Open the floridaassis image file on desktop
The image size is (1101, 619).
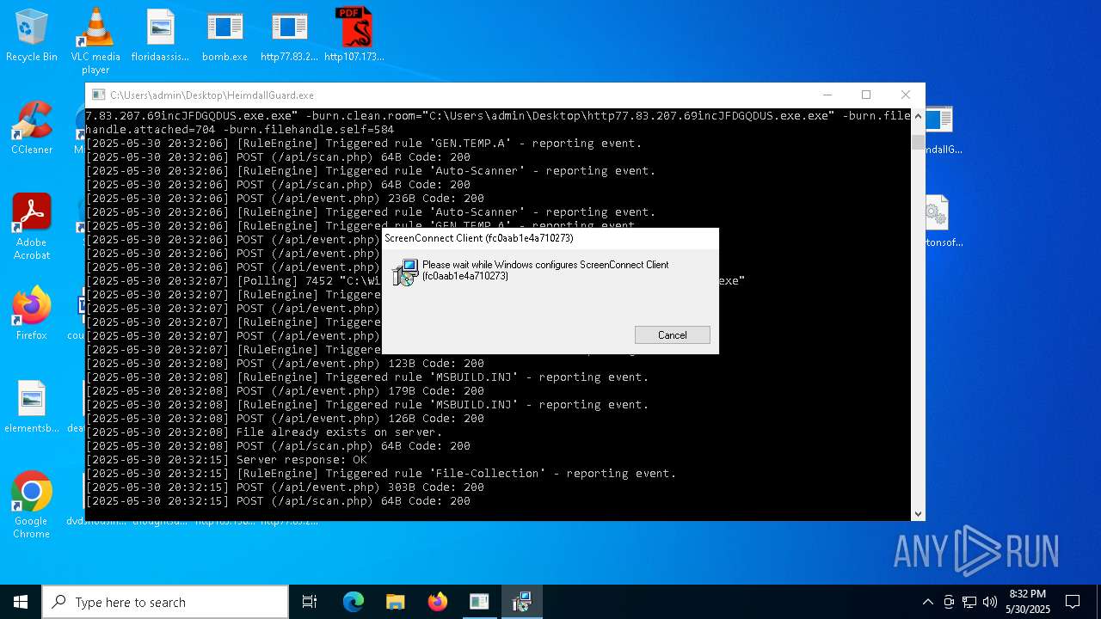160,36
